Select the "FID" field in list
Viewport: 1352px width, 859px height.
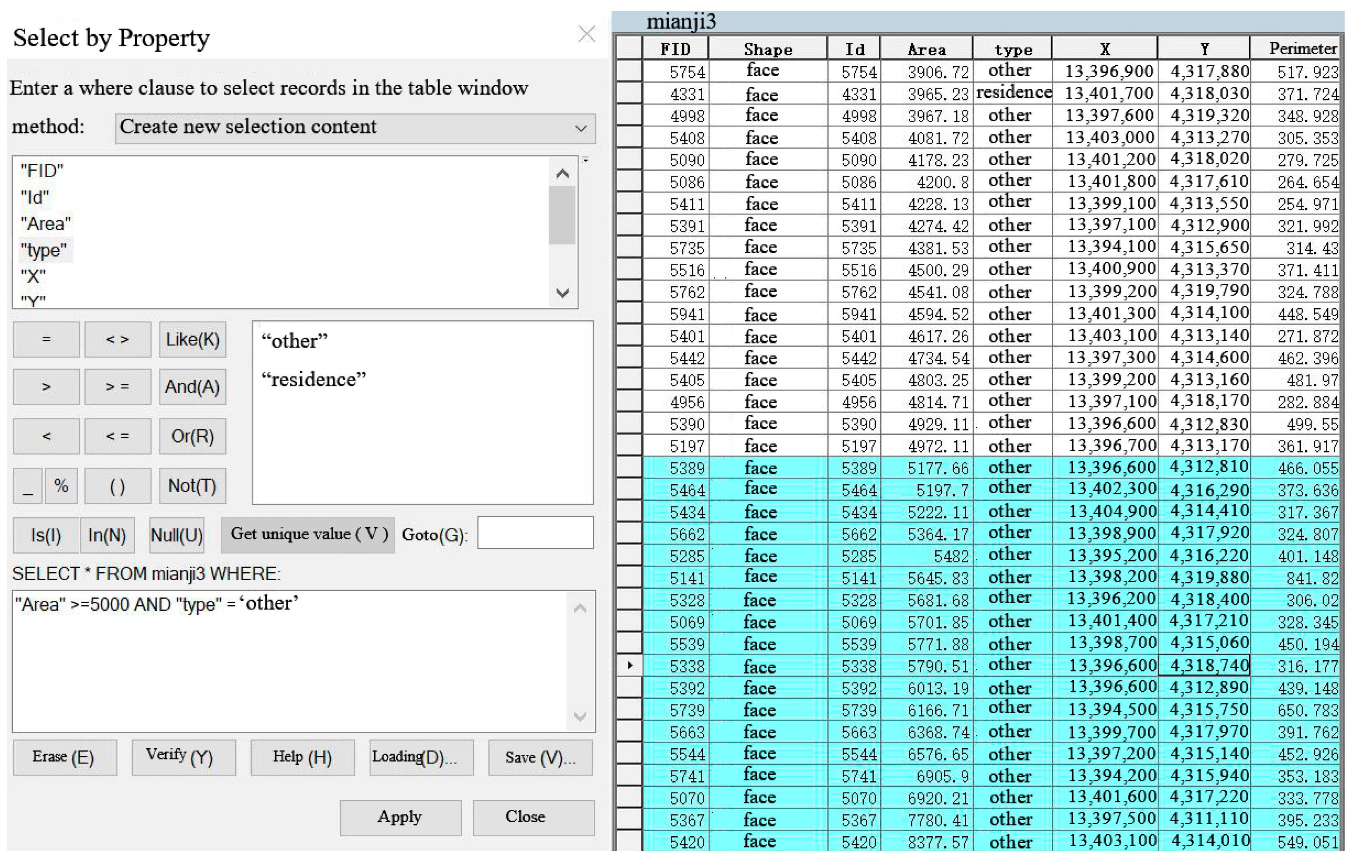click(42, 171)
